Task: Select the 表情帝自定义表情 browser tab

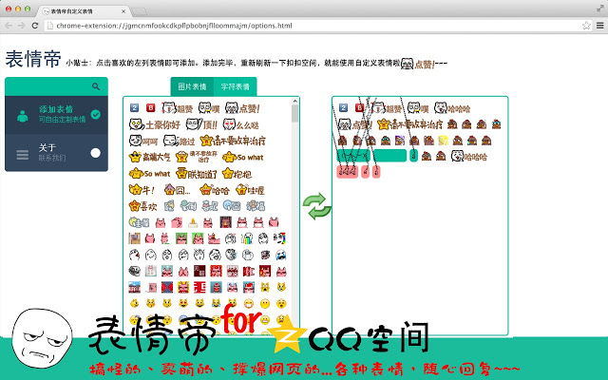Action: pos(83,11)
